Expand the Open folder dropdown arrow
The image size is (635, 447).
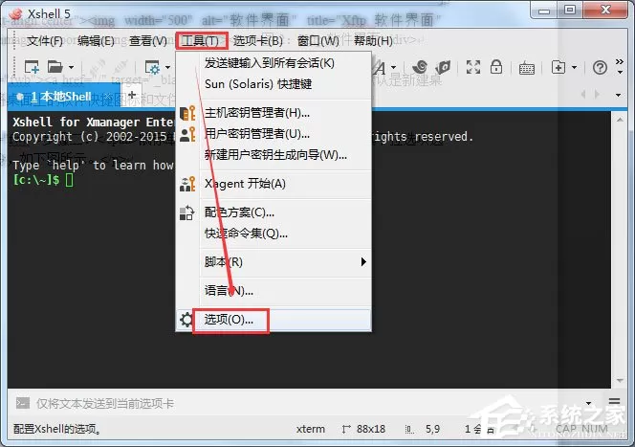coord(72,67)
